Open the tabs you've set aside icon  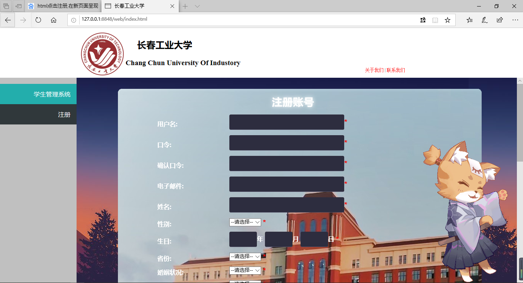pos(6,6)
